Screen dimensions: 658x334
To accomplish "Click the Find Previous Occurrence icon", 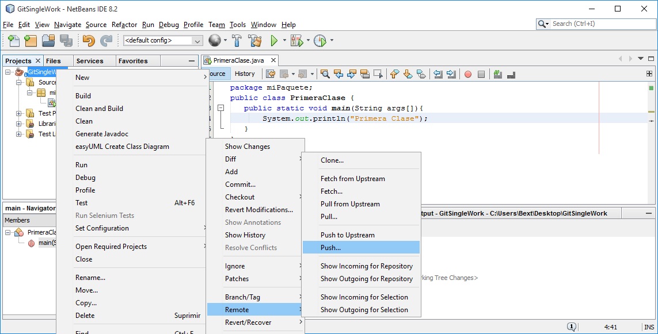I will (338, 74).
